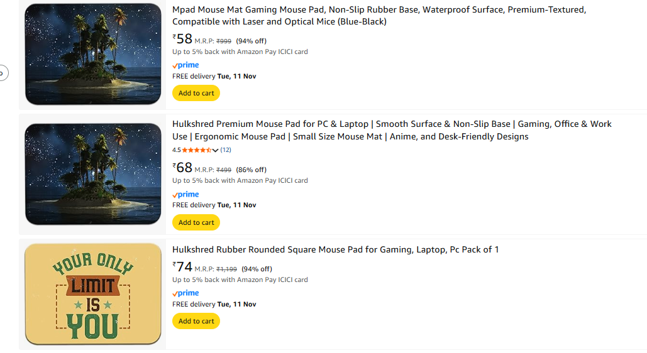The image size is (647, 353).
Task: Click the partial circle icon at the left edge
Action: 2,73
